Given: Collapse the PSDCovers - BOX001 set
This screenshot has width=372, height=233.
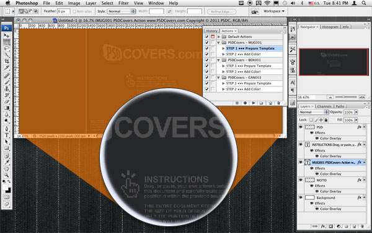Looking at the screenshot, I should click(218, 60).
